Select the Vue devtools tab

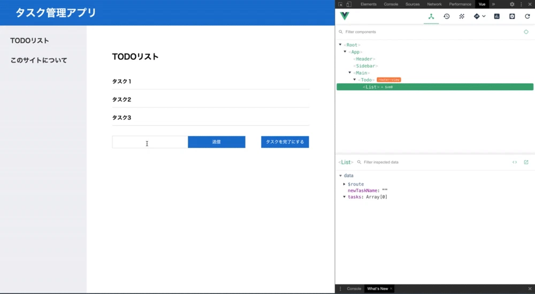(x=482, y=4)
